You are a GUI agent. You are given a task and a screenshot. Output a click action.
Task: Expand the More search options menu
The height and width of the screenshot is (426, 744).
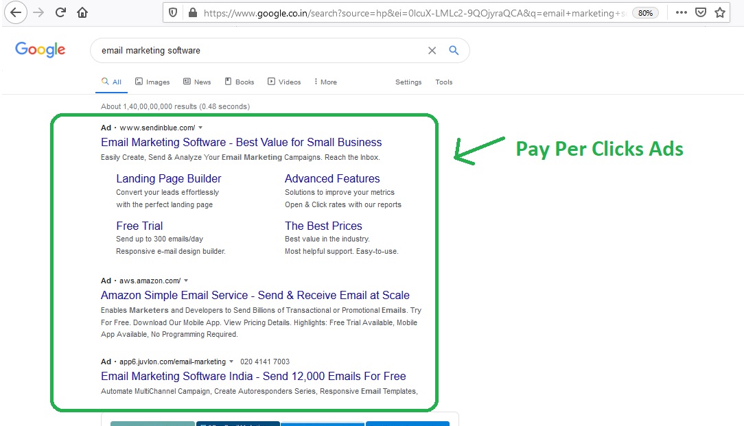tap(325, 82)
